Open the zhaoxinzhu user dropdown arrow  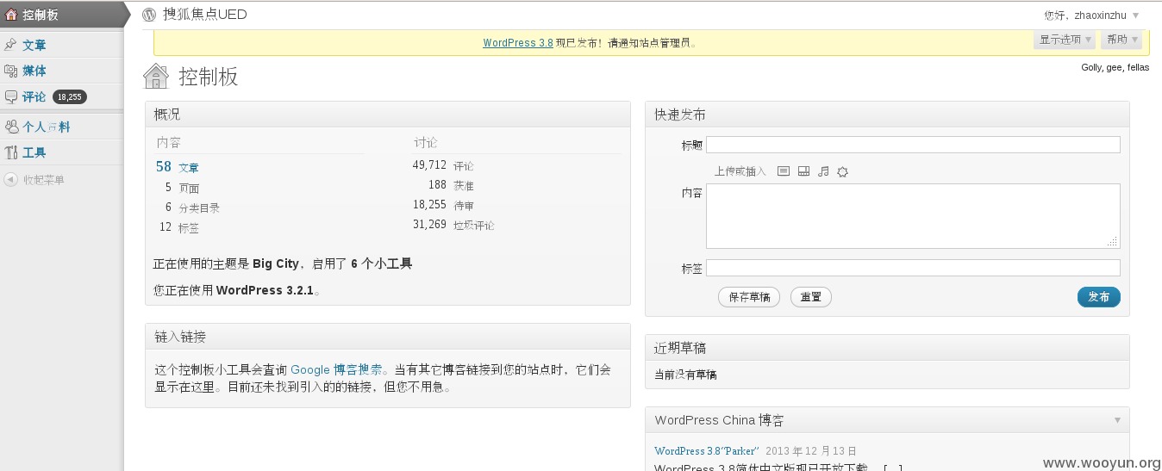click(1135, 15)
